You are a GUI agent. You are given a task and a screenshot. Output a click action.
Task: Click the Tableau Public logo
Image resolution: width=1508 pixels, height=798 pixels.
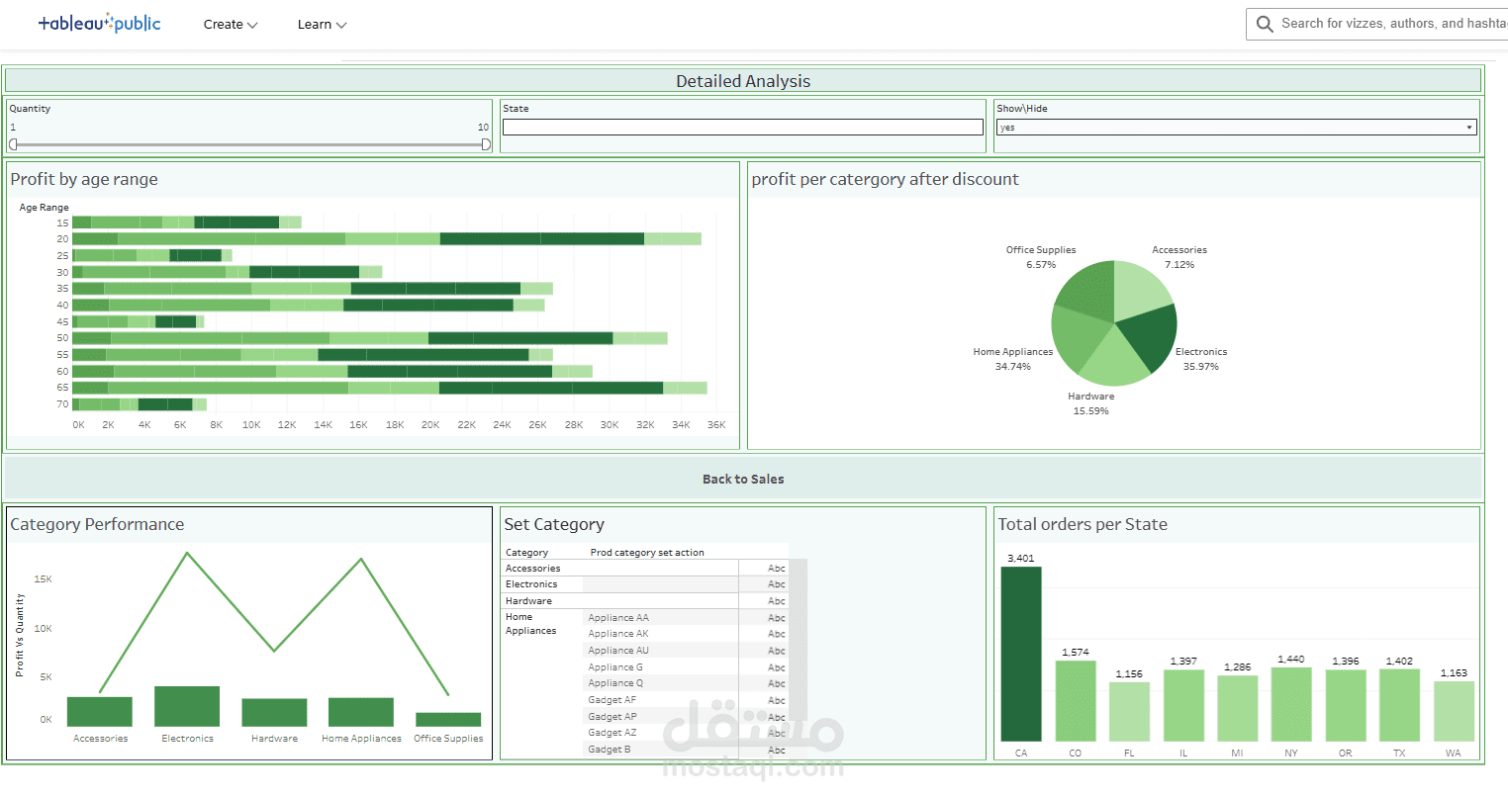[99, 24]
